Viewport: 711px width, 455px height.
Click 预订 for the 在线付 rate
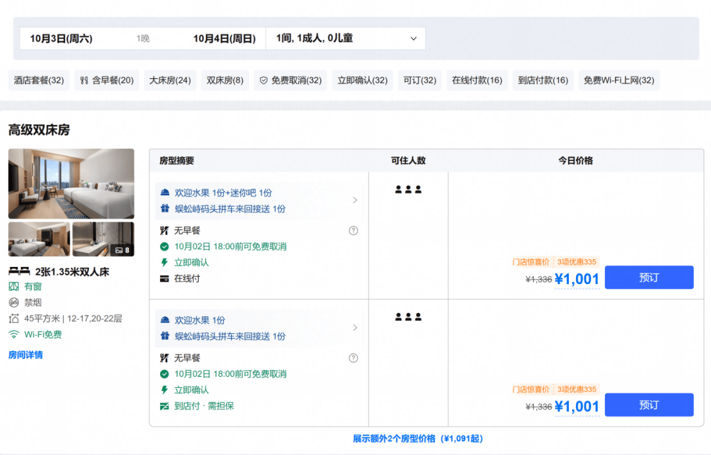click(x=649, y=277)
